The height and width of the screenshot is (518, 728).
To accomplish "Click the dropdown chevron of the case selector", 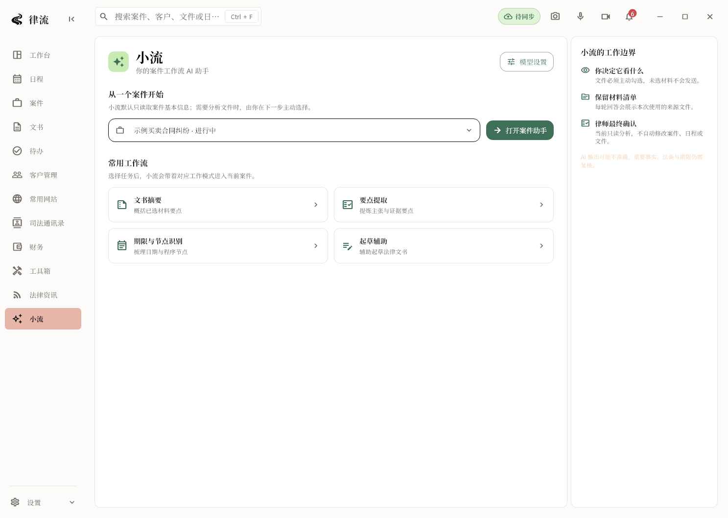I will pyautogui.click(x=469, y=130).
